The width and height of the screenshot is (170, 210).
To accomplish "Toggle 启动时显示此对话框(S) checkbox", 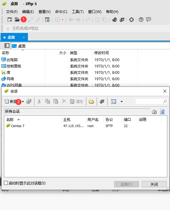I will [x=6, y=183].
